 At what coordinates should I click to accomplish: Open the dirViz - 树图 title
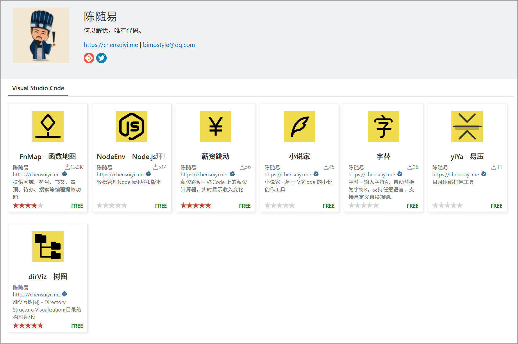point(48,277)
